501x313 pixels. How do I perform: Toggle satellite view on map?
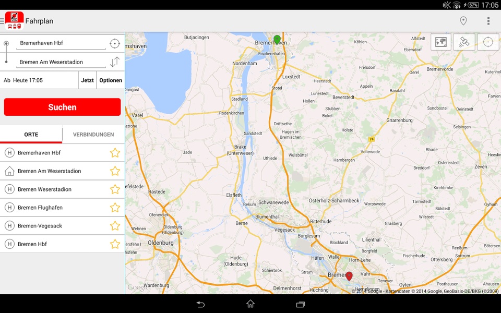(x=464, y=42)
